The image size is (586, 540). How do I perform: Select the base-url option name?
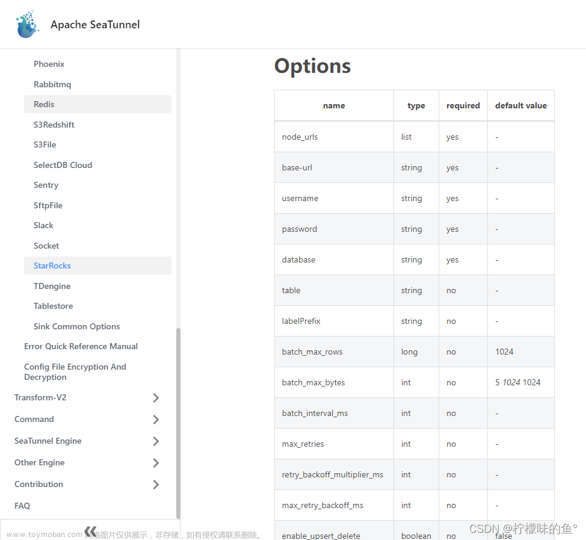(297, 167)
